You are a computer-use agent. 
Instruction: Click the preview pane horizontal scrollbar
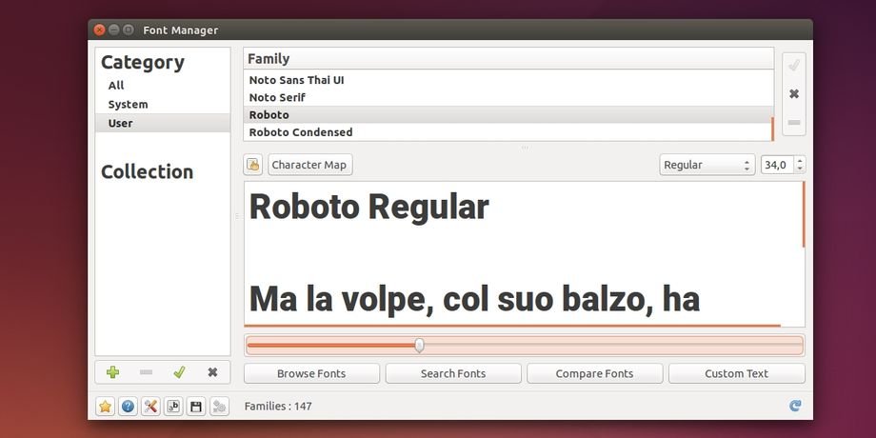click(512, 325)
